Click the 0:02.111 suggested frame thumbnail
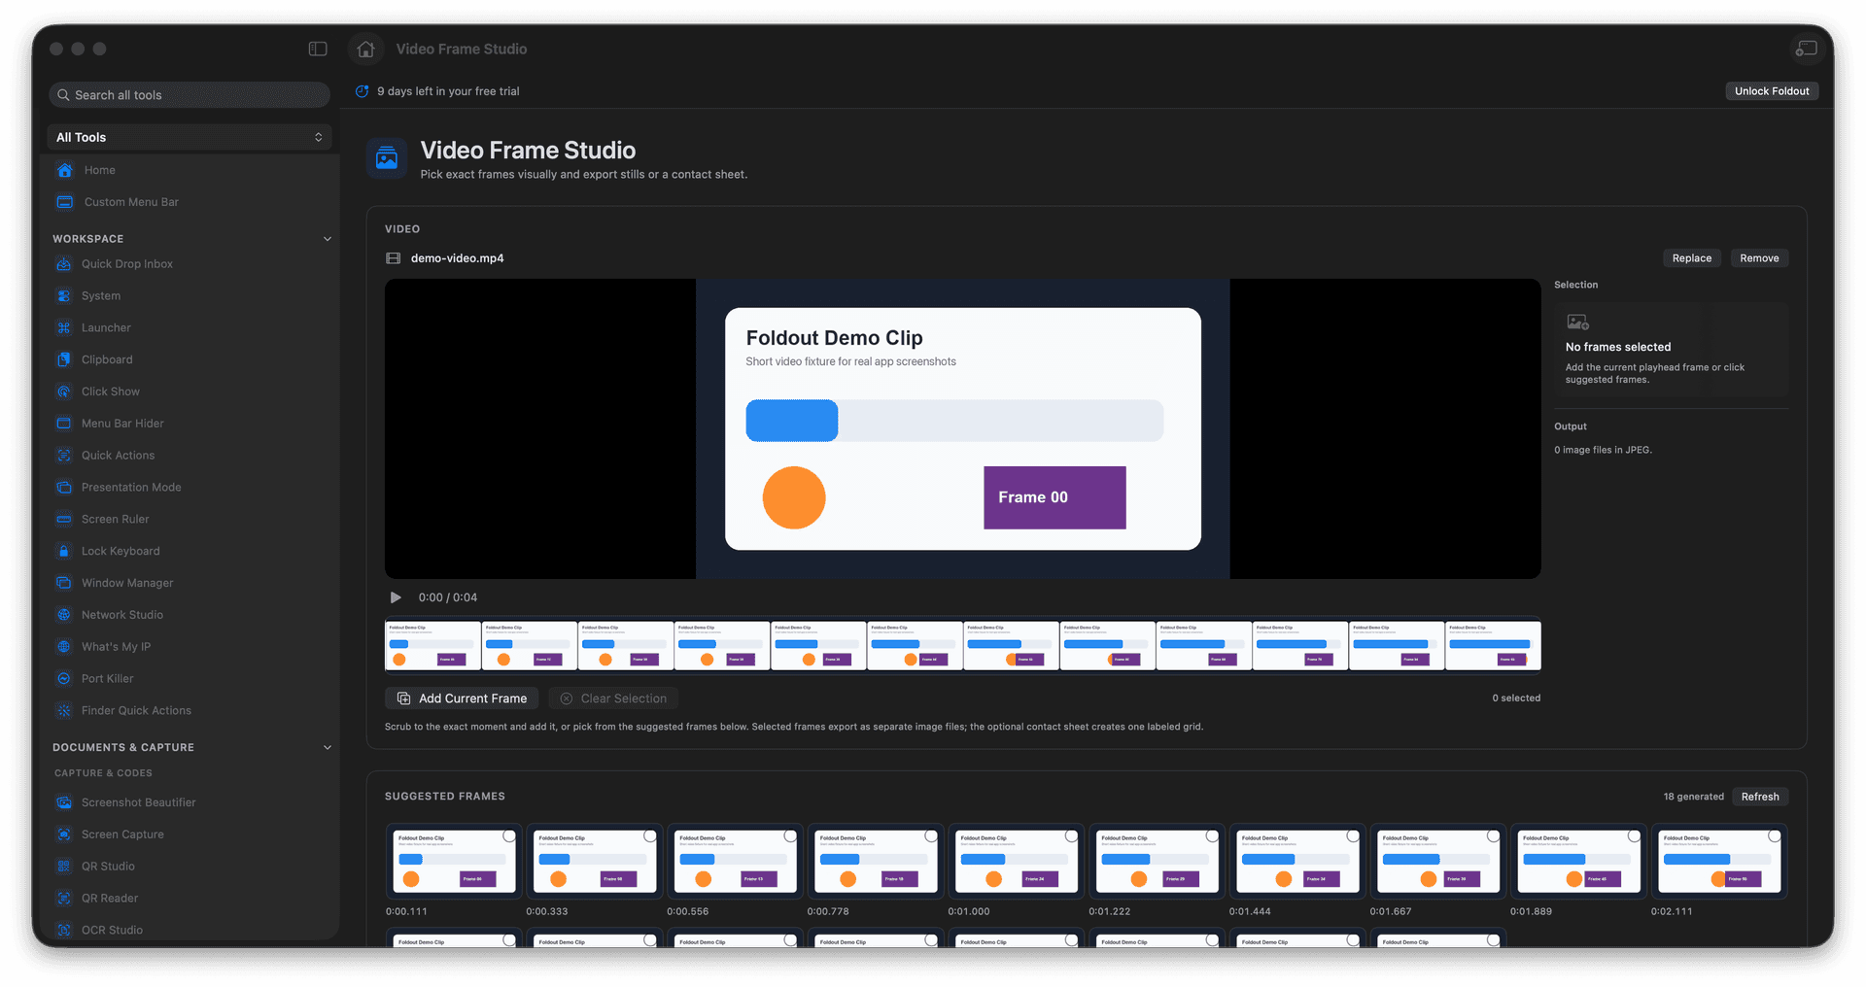This screenshot has width=1866, height=987. (x=1719, y=861)
